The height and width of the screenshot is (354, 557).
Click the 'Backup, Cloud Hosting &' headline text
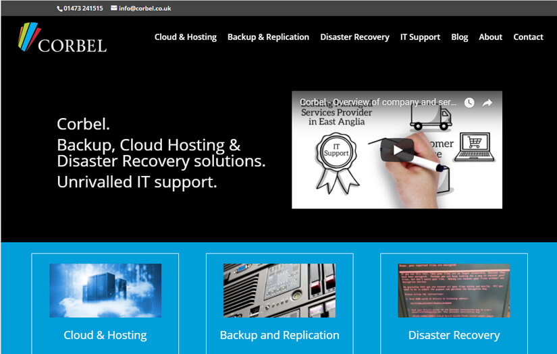149,145
